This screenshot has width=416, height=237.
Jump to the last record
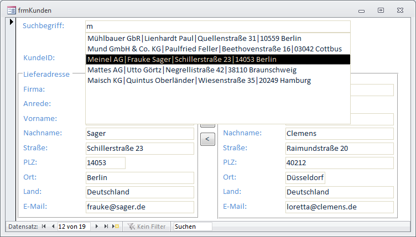[106, 227]
